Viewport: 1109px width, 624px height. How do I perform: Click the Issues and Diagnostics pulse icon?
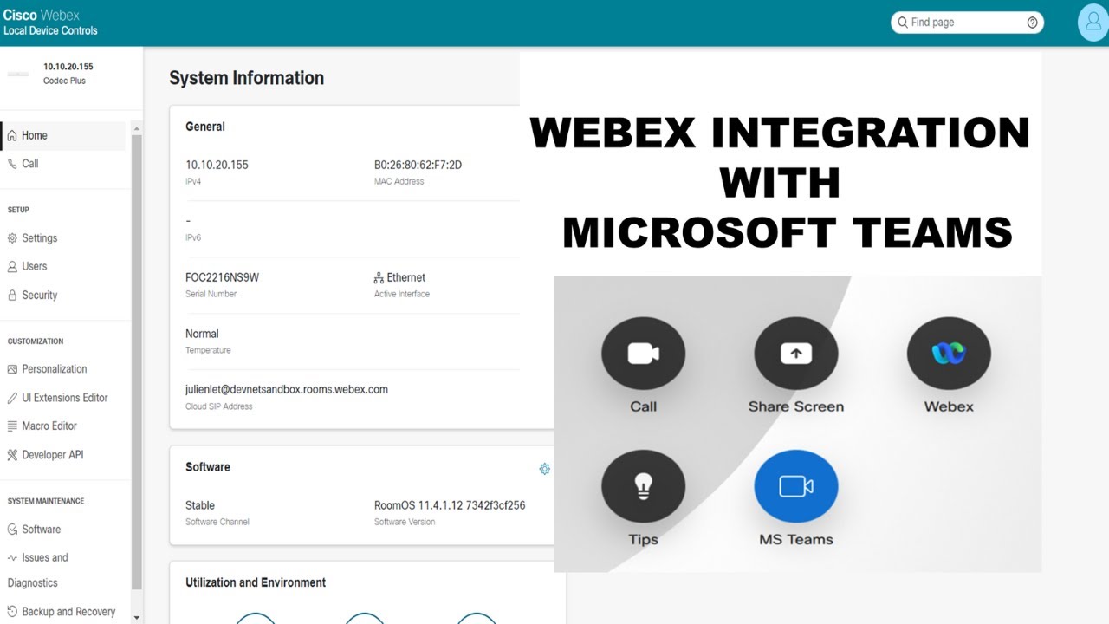point(12,558)
